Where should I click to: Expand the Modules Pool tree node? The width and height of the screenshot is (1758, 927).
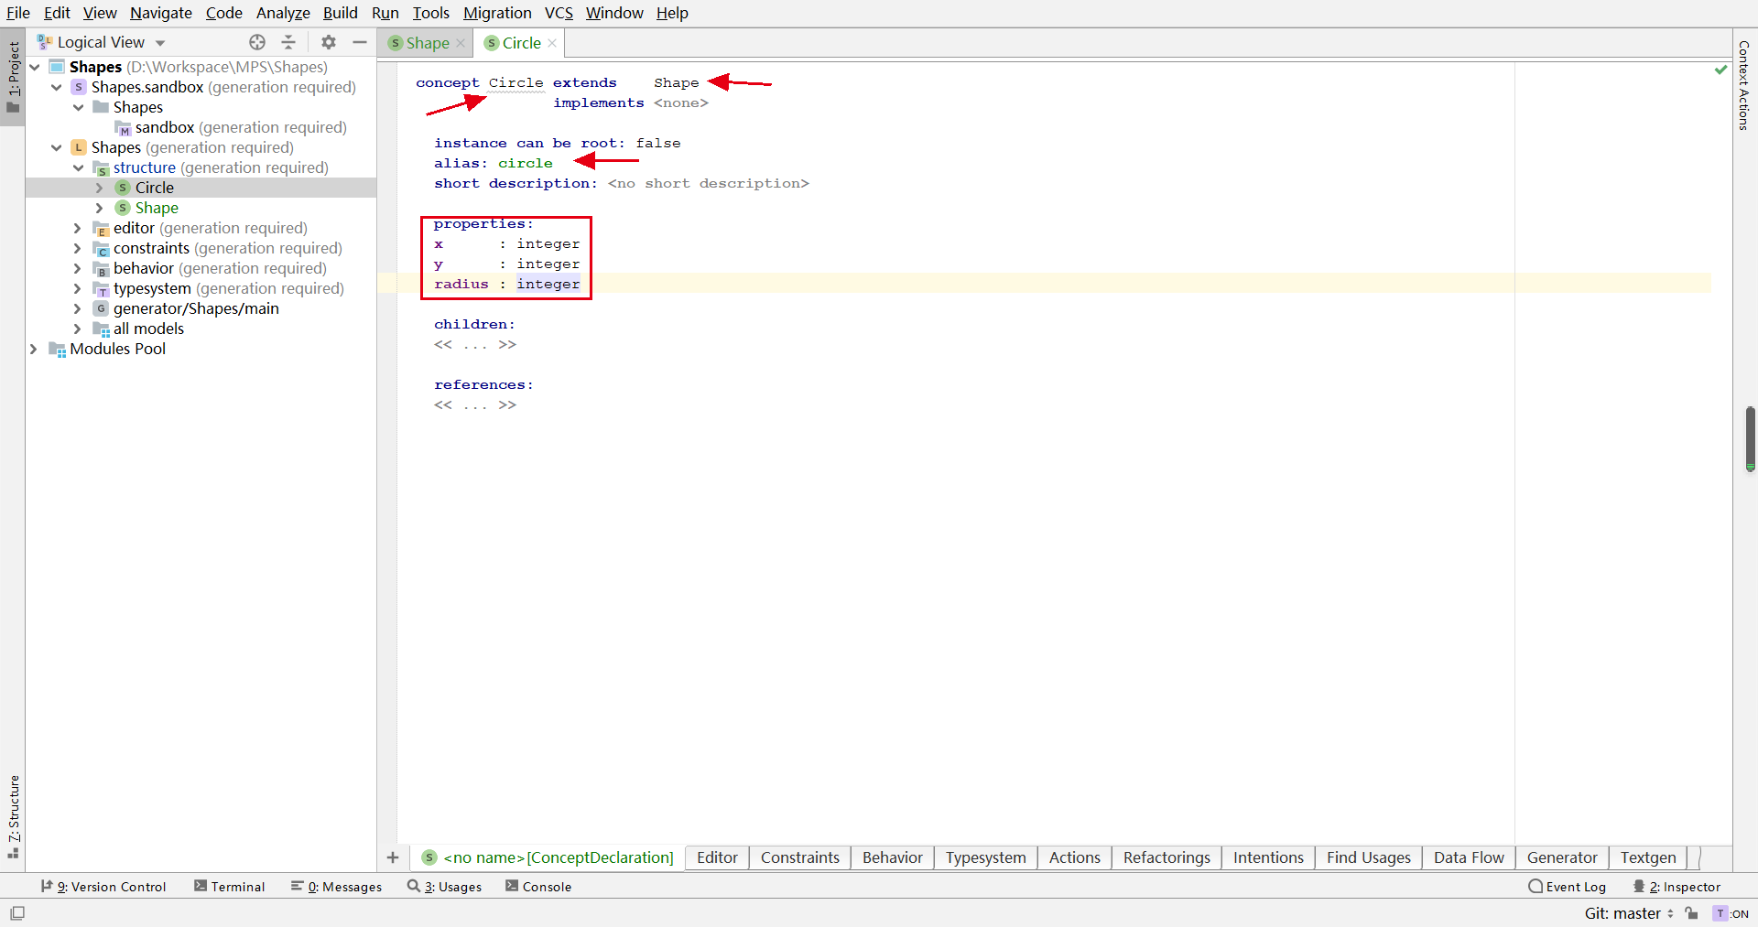pos(33,349)
